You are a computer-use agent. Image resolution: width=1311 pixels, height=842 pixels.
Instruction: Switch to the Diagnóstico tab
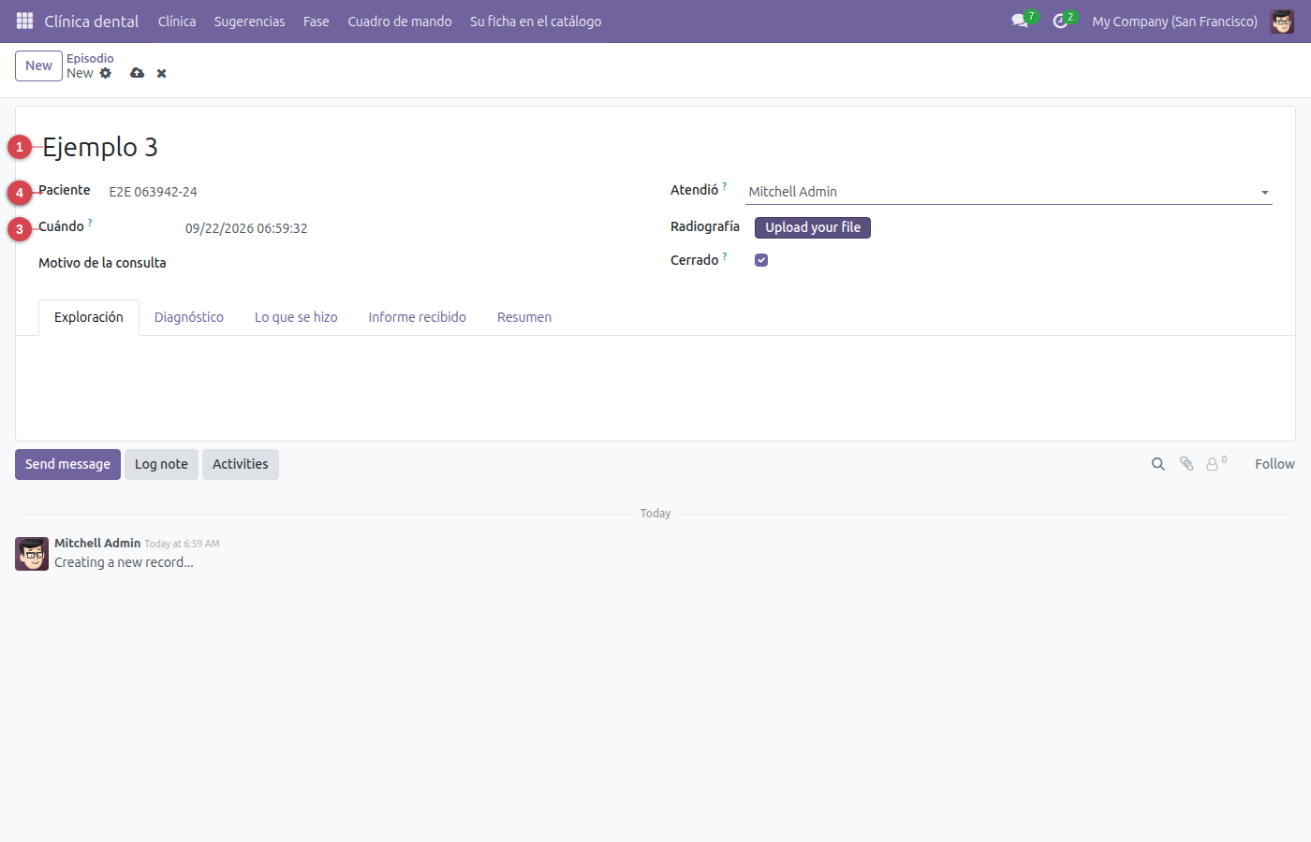click(x=189, y=317)
